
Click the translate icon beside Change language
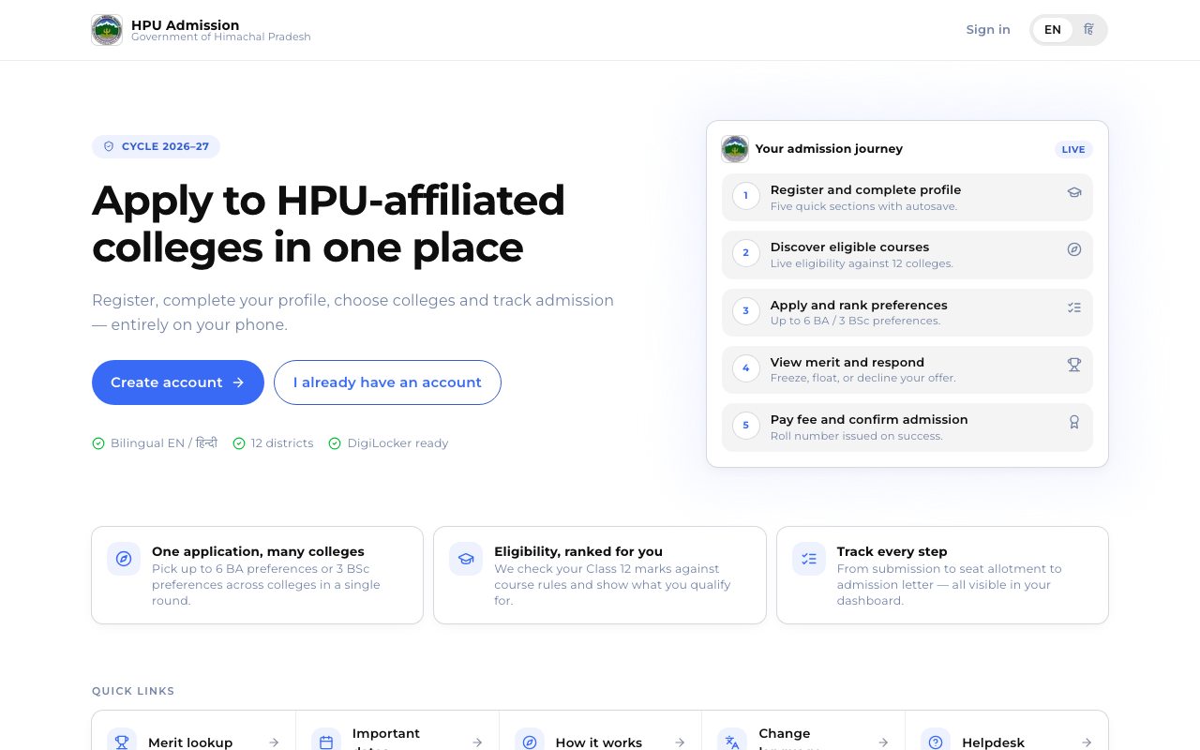732,742
